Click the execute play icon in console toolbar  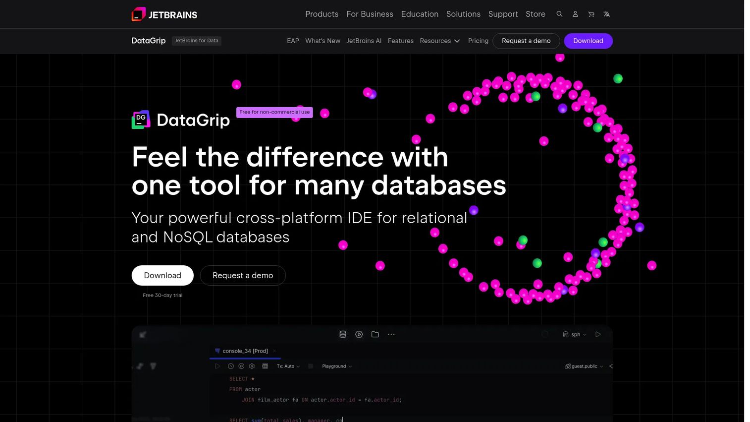(217, 366)
